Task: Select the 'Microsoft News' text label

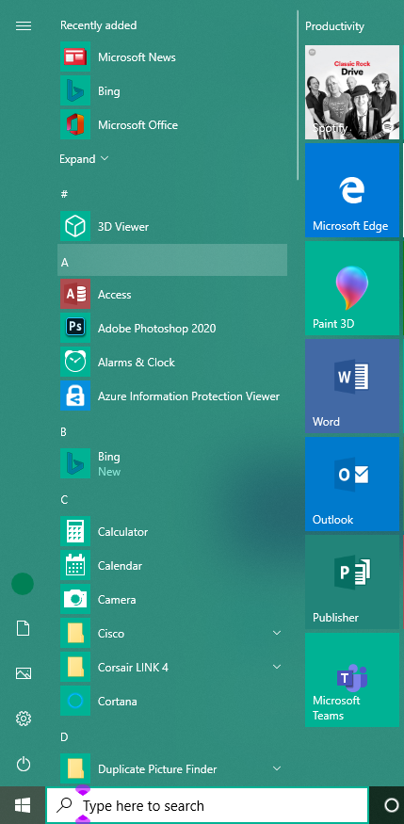Action: [137, 57]
